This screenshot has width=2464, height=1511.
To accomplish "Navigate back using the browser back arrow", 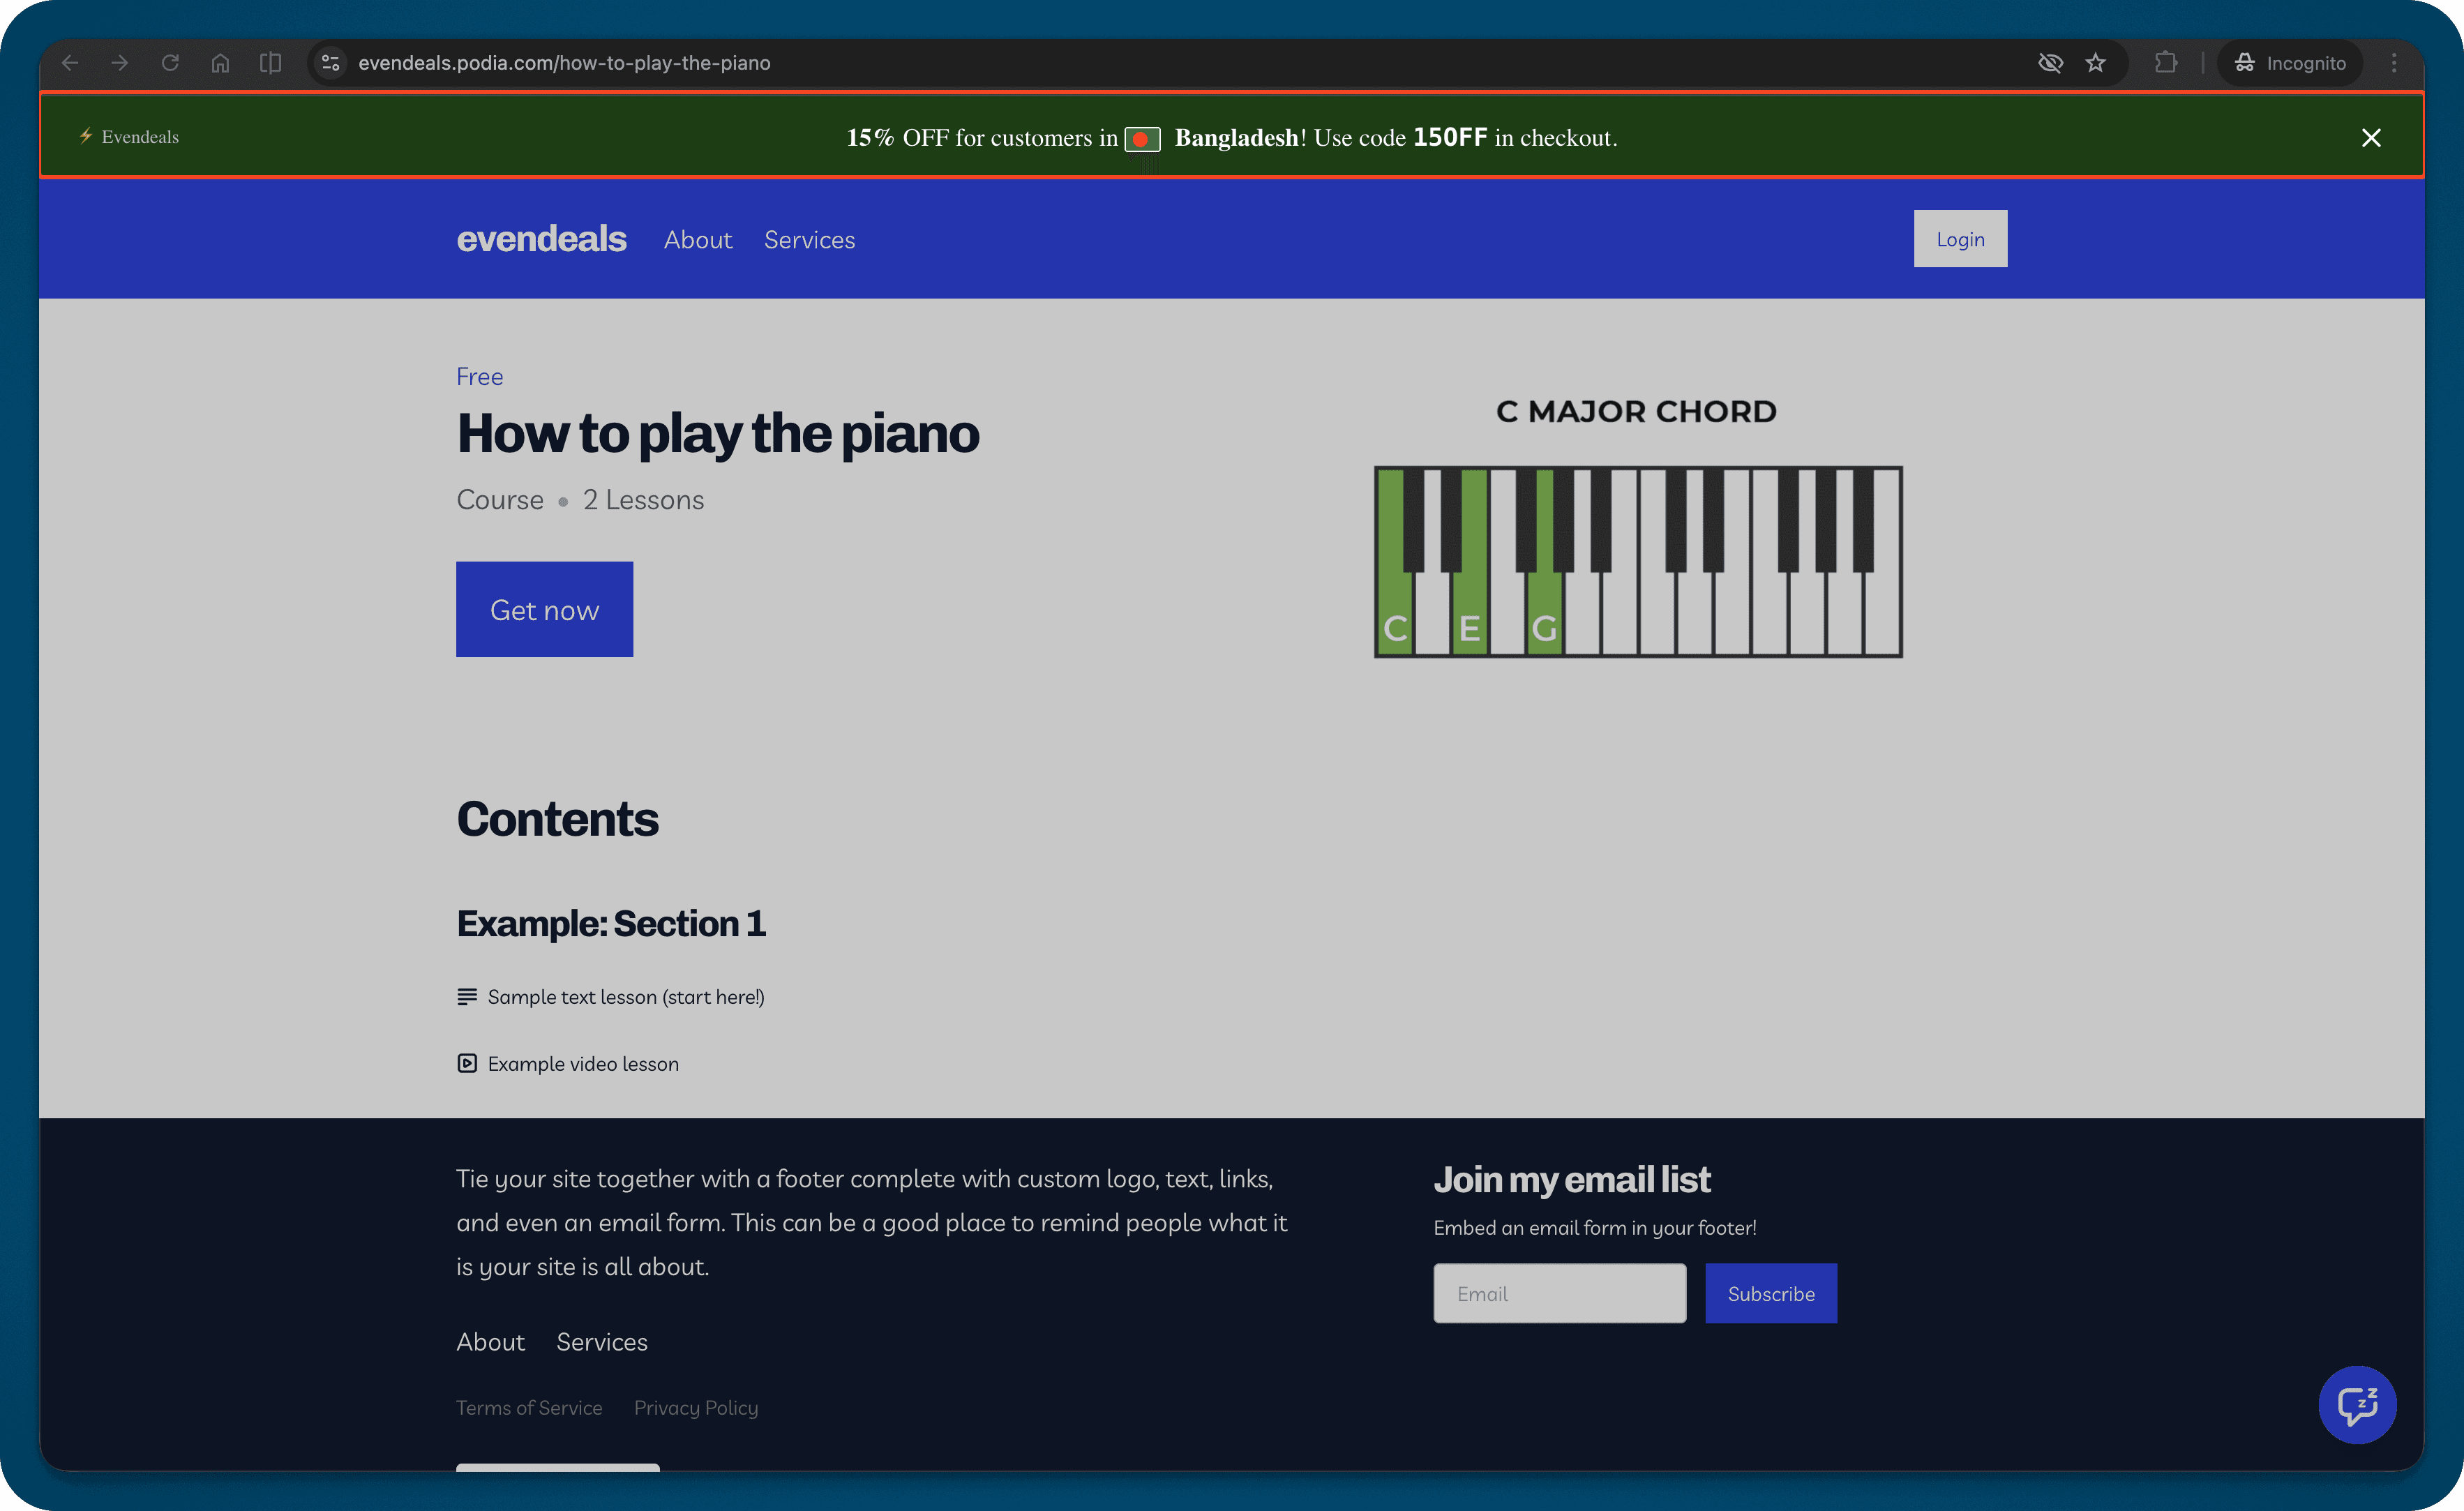I will tap(70, 62).
